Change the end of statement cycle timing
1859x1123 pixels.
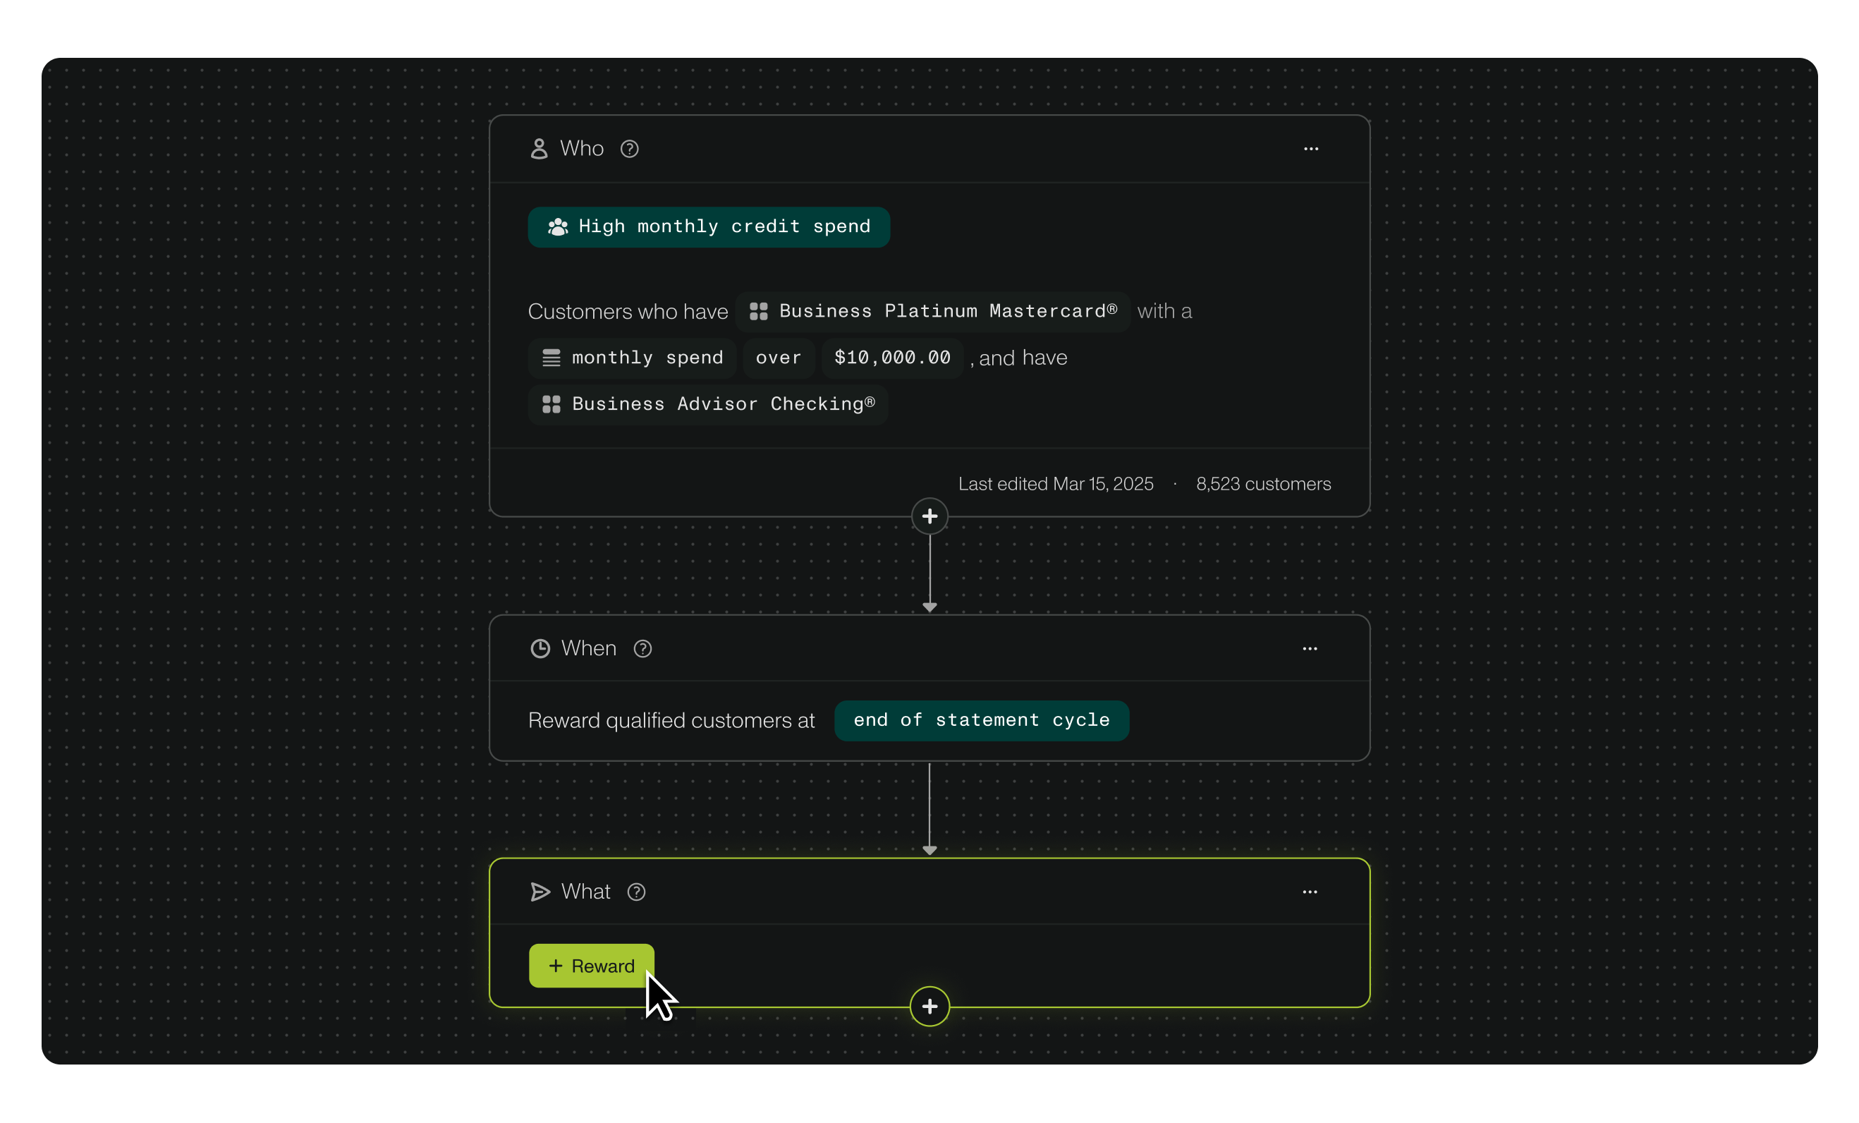pyautogui.click(x=981, y=720)
